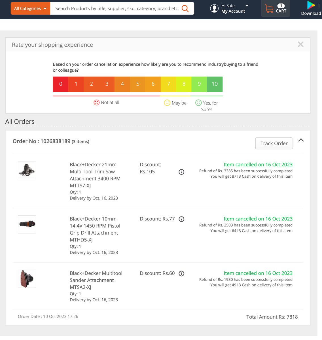322x340 pixels.
Task: Click Discount: Rs.60 text
Action: point(157,273)
